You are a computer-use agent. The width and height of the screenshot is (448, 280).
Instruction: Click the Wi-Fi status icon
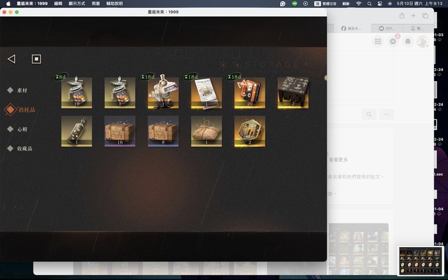(358, 4)
